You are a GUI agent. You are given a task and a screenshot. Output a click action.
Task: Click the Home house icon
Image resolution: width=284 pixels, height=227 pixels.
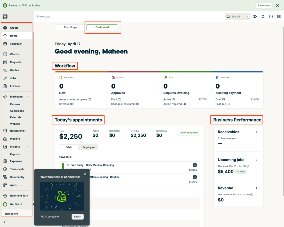tap(5, 36)
